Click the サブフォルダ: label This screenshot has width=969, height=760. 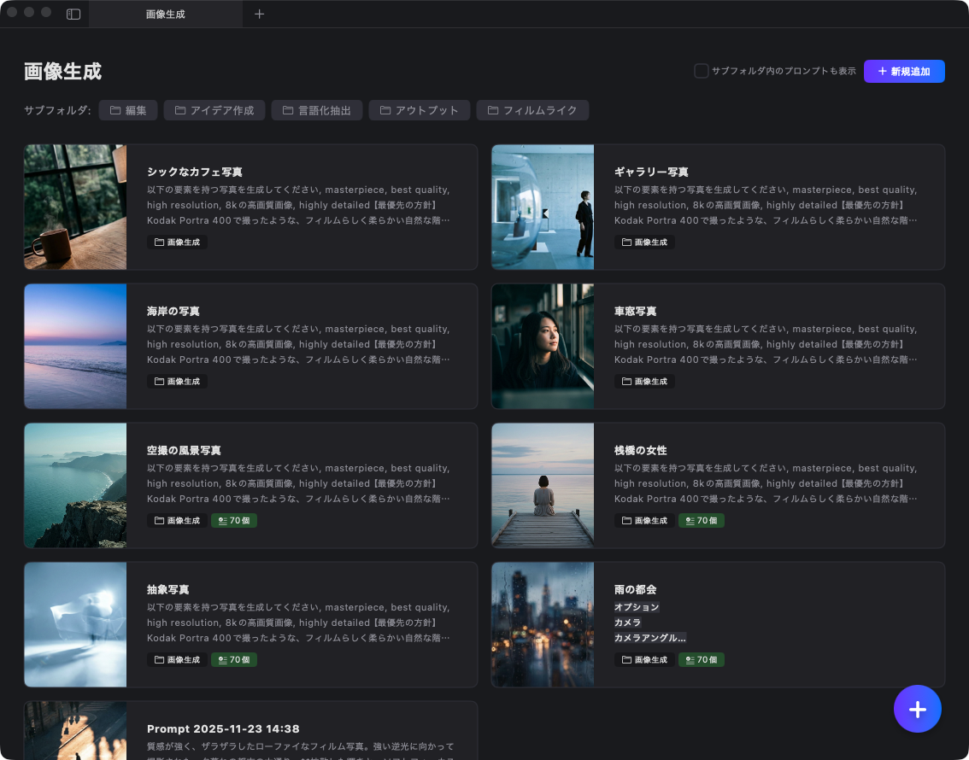click(57, 110)
